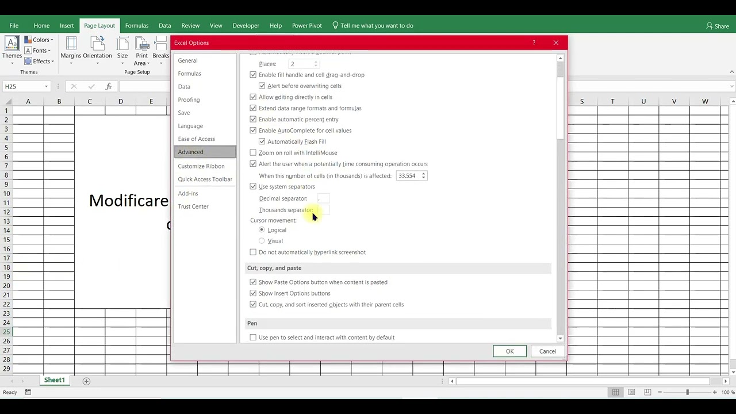Click the cells affected number stepper
736x414 pixels.
(423, 176)
